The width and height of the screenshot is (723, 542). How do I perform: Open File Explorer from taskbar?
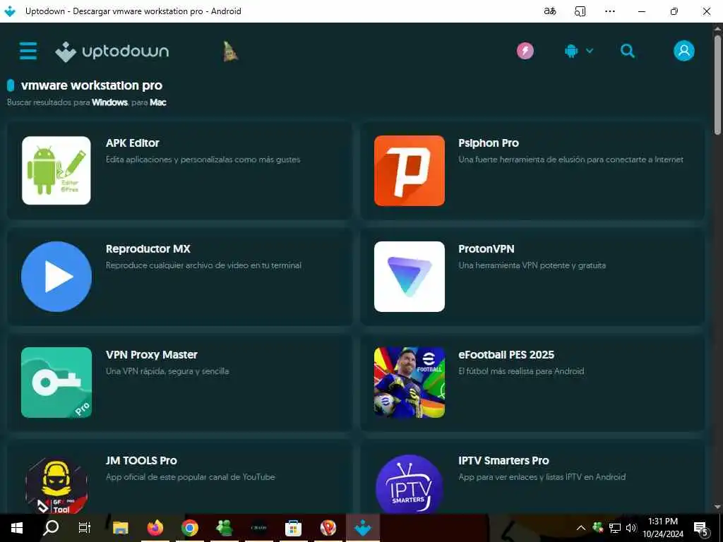click(x=120, y=528)
